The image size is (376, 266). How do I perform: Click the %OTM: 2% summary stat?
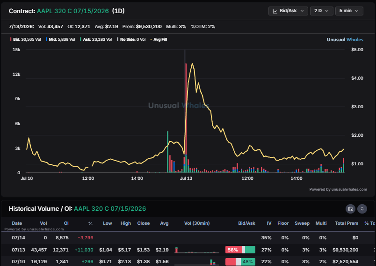pos(203,26)
